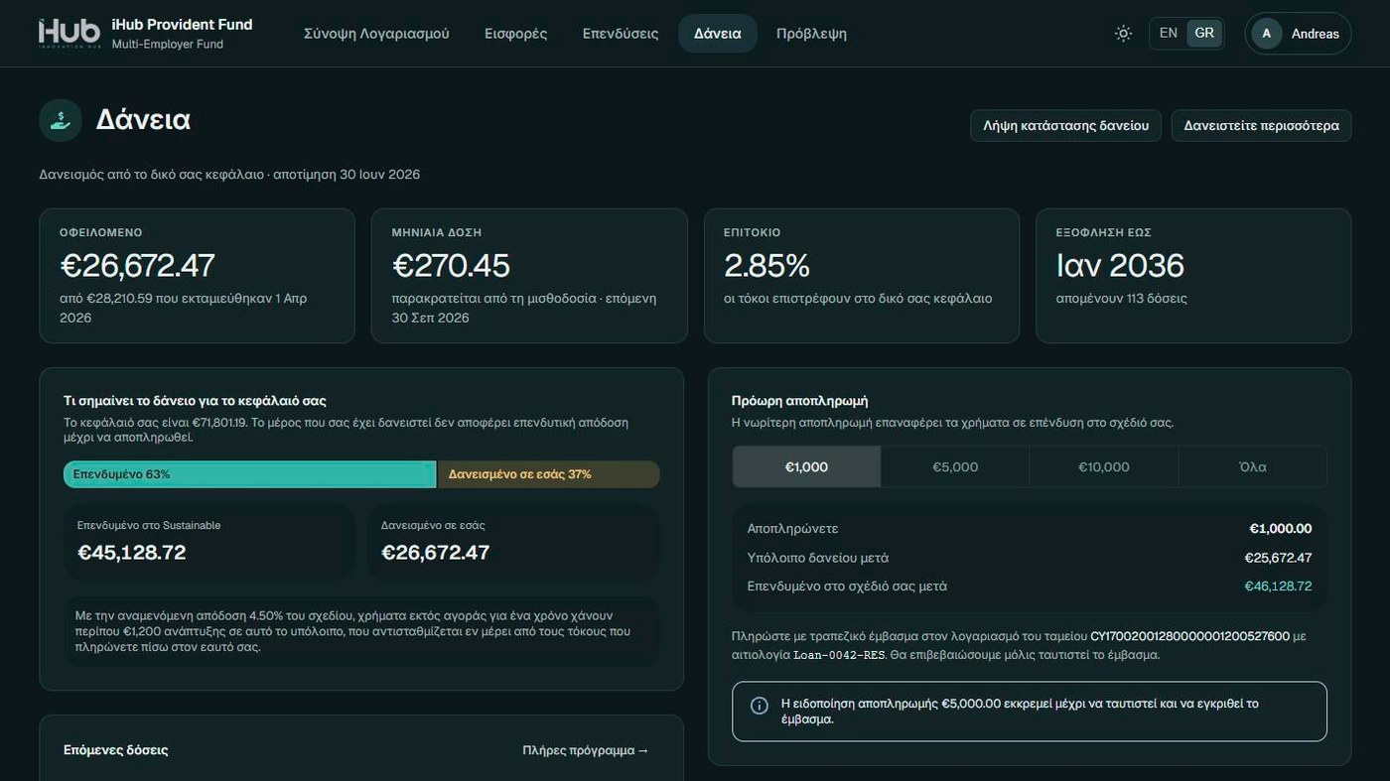Image resolution: width=1390 pixels, height=781 pixels.
Task: Click the Εξόφληση έως Ιαν 2036 card
Action: coord(1193,276)
